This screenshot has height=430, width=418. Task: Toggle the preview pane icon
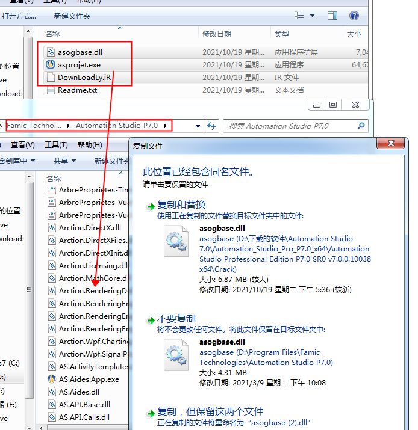coord(332,16)
